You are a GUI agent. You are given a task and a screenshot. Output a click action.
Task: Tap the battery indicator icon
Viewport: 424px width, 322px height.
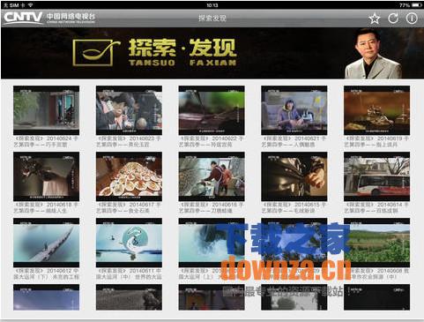416,5
